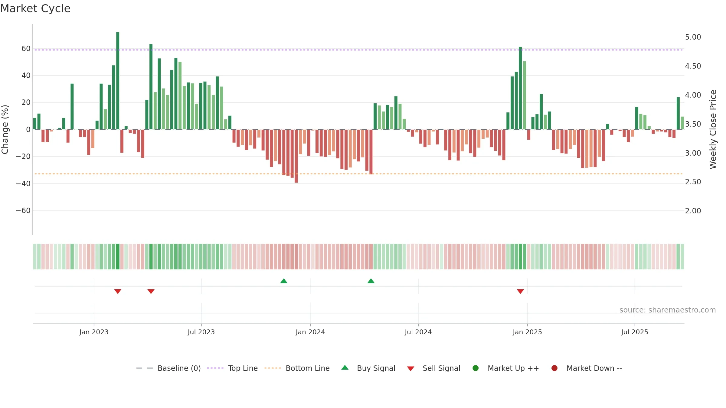Click the purple dotted Top Line
Screen dimensions: 726x408
pos(358,50)
